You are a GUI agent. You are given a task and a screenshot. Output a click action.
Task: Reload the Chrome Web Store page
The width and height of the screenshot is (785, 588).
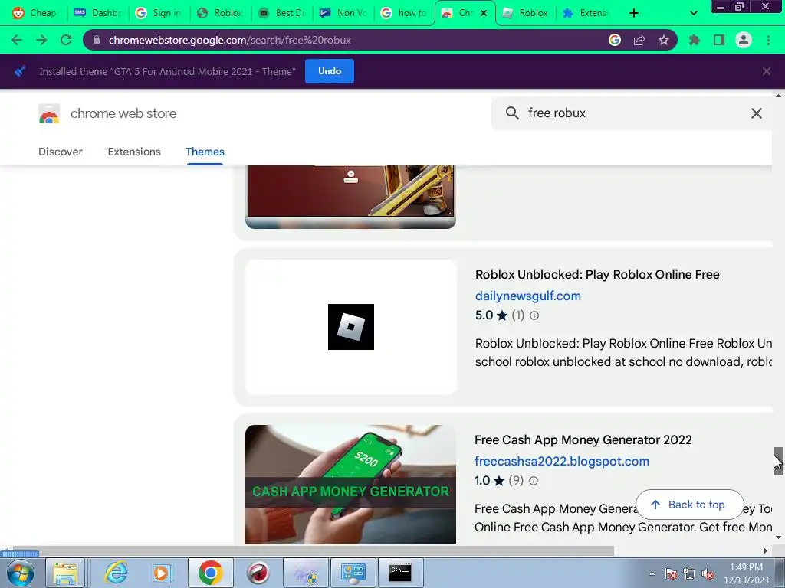click(66, 40)
